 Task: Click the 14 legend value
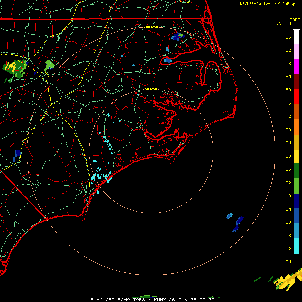point(288,209)
